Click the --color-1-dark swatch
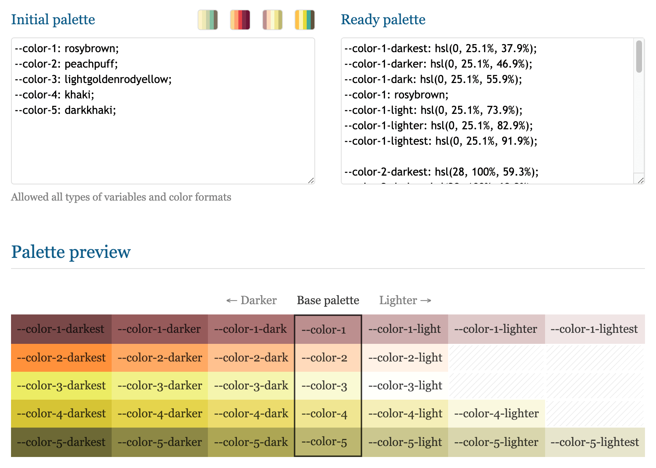The height and width of the screenshot is (468, 656). (251, 329)
